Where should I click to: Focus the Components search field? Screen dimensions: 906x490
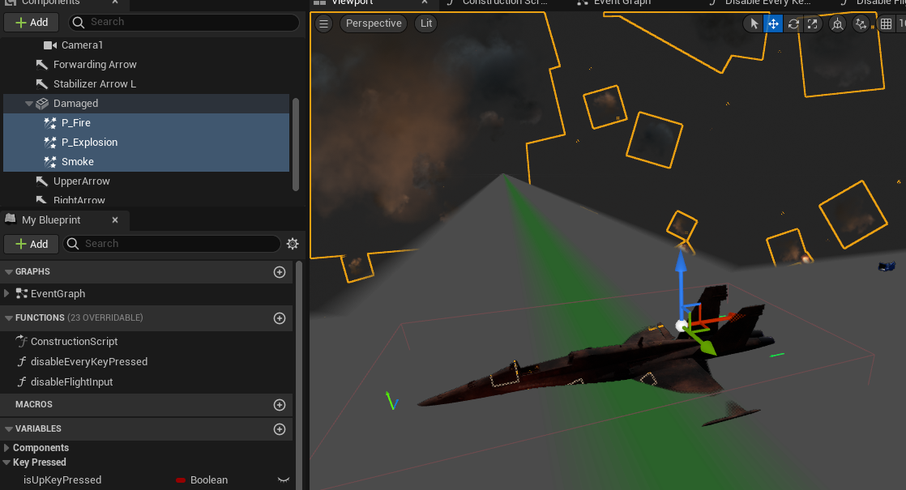tap(184, 22)
